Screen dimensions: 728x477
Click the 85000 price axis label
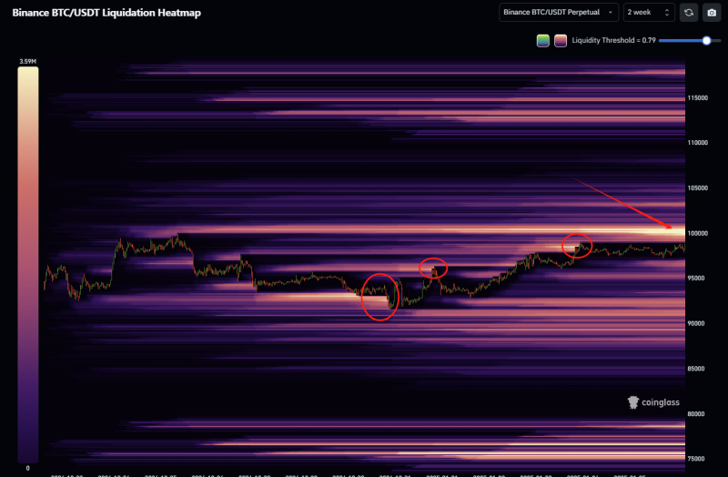click(x=695, y=369)
